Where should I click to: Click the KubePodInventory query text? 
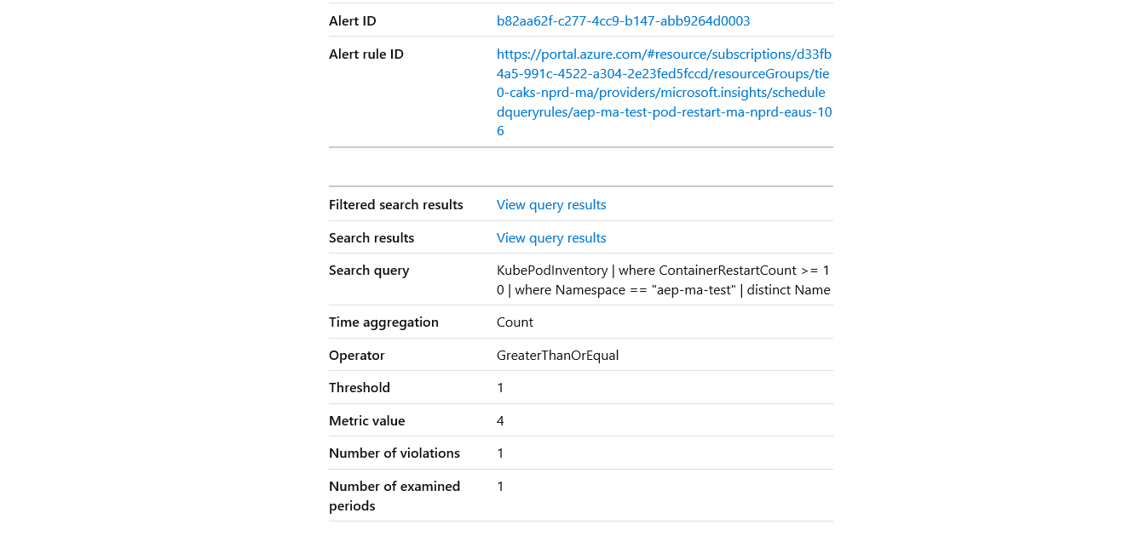[x=663, y=280]
